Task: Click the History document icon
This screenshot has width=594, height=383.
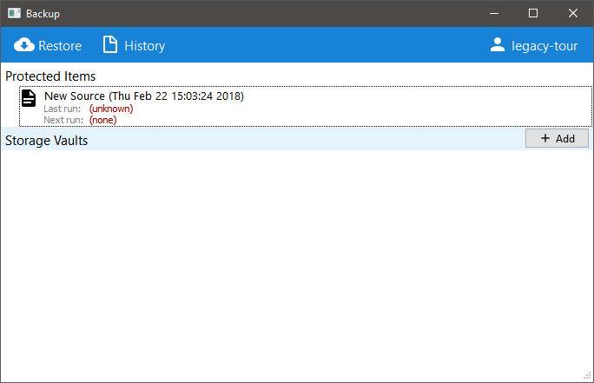Action: tap(110, 45)
